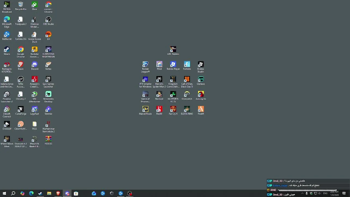Select the Brave desktop shortcut

tap(21, 66)
